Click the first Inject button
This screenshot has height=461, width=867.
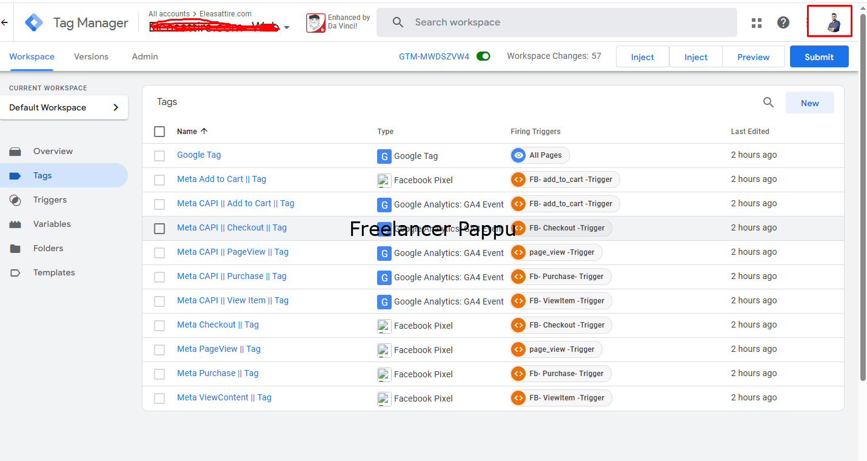coord(643,56)
